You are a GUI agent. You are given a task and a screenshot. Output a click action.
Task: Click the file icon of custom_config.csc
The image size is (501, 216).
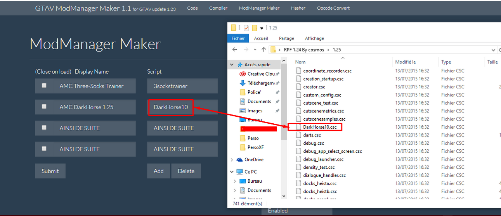298,95
